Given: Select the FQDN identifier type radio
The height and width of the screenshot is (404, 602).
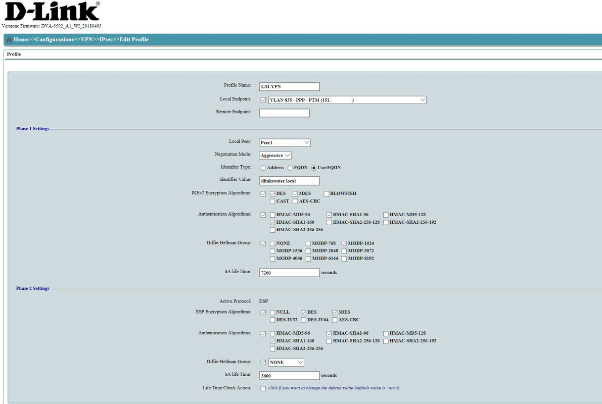Looking at the screenshot, I should (290, 168).
